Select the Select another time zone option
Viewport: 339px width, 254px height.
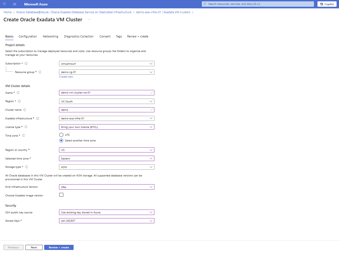(61, 140)
